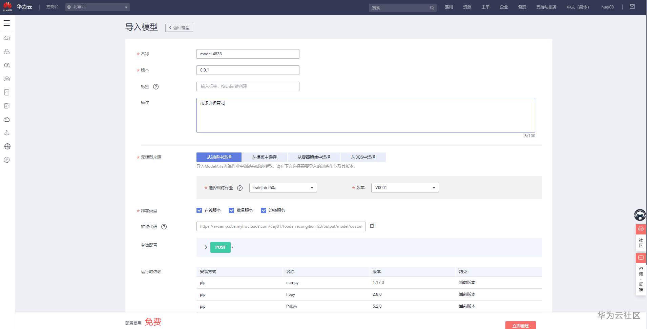Click the 安装方式 column header

[208, 272]
